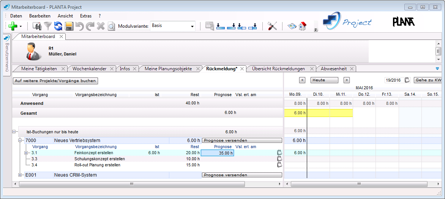Expand task 3.1 Feinkonzept erstellen

pos(26,153)
